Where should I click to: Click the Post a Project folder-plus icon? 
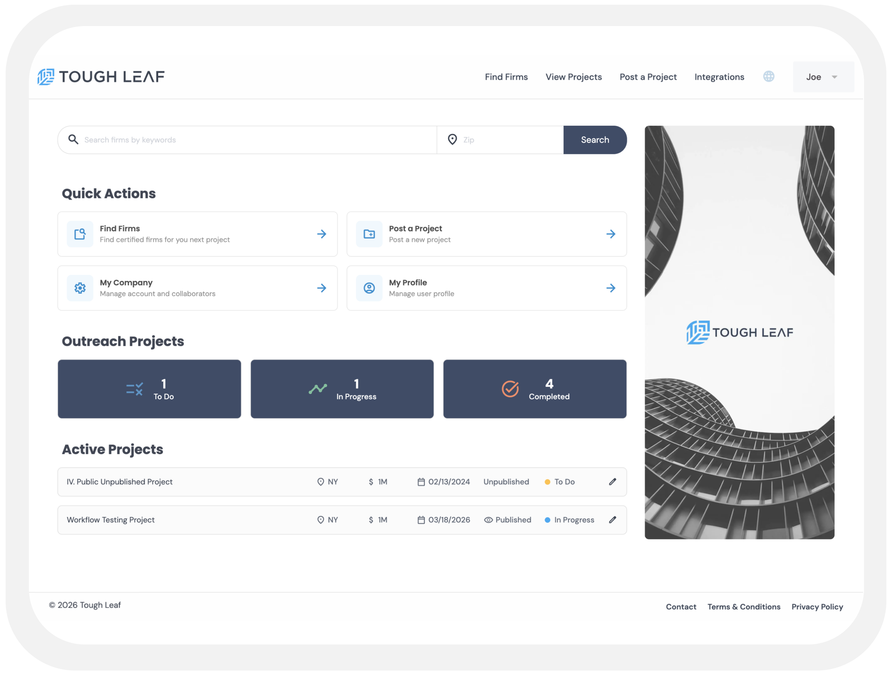[369, 234]
